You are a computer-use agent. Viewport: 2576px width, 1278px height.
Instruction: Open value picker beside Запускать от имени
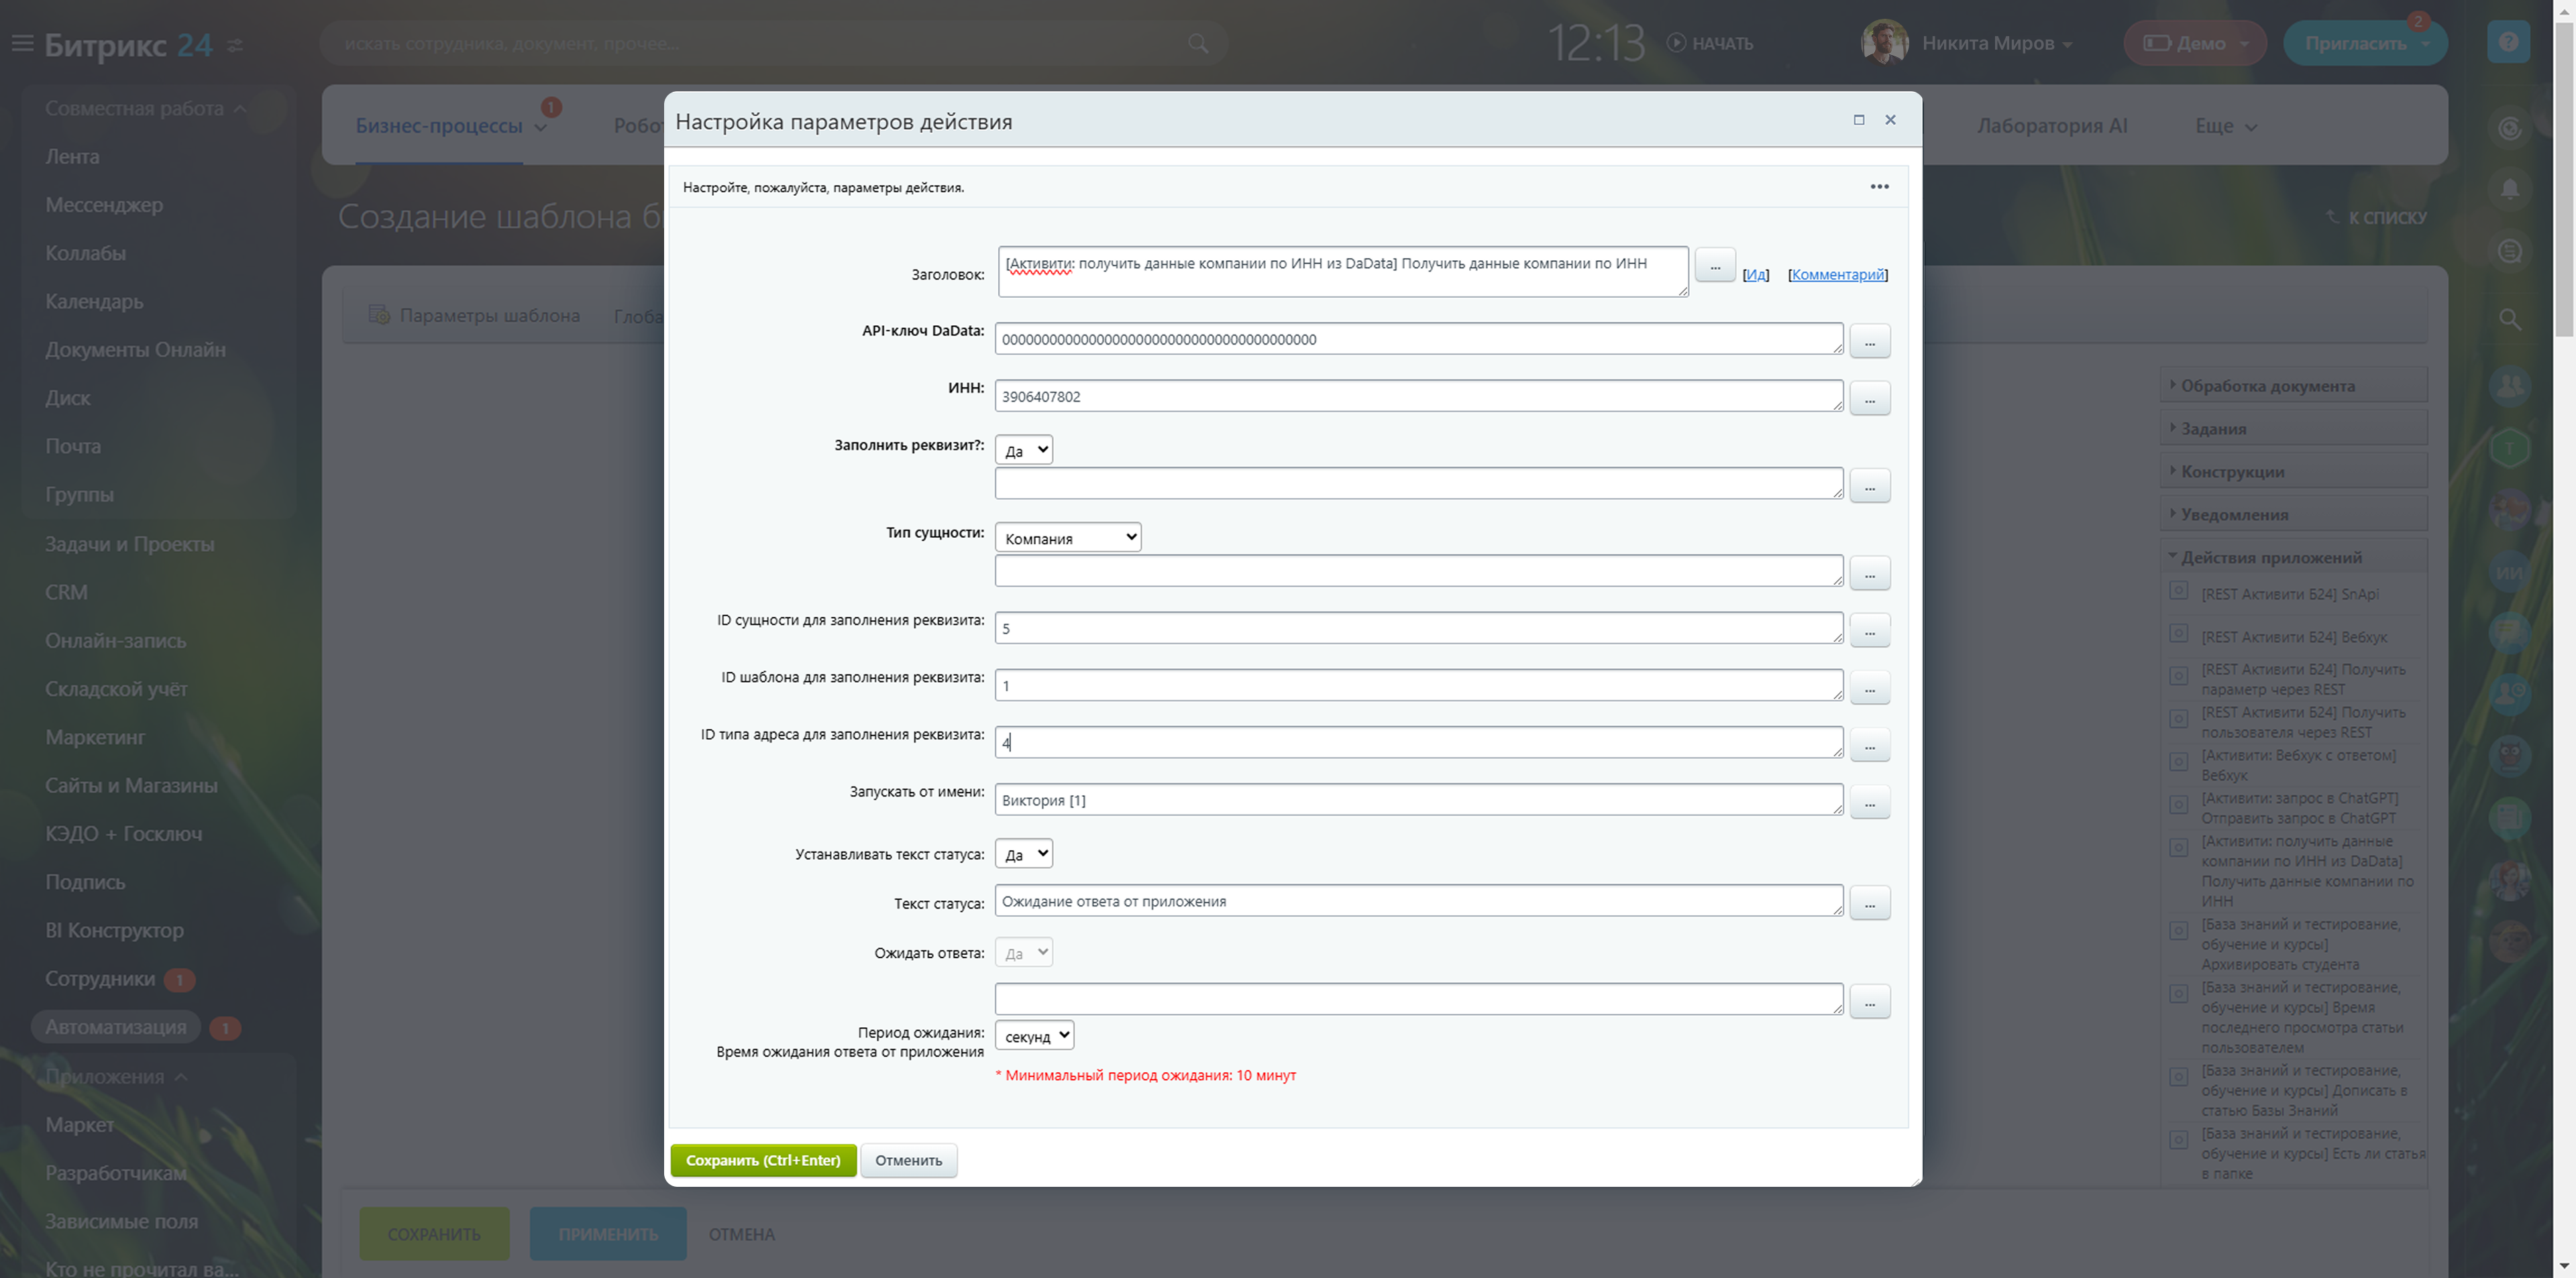click(1869, 803)
